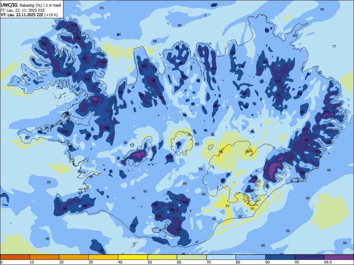
Task: Click the legend tick label '30'
Action: 91,262
